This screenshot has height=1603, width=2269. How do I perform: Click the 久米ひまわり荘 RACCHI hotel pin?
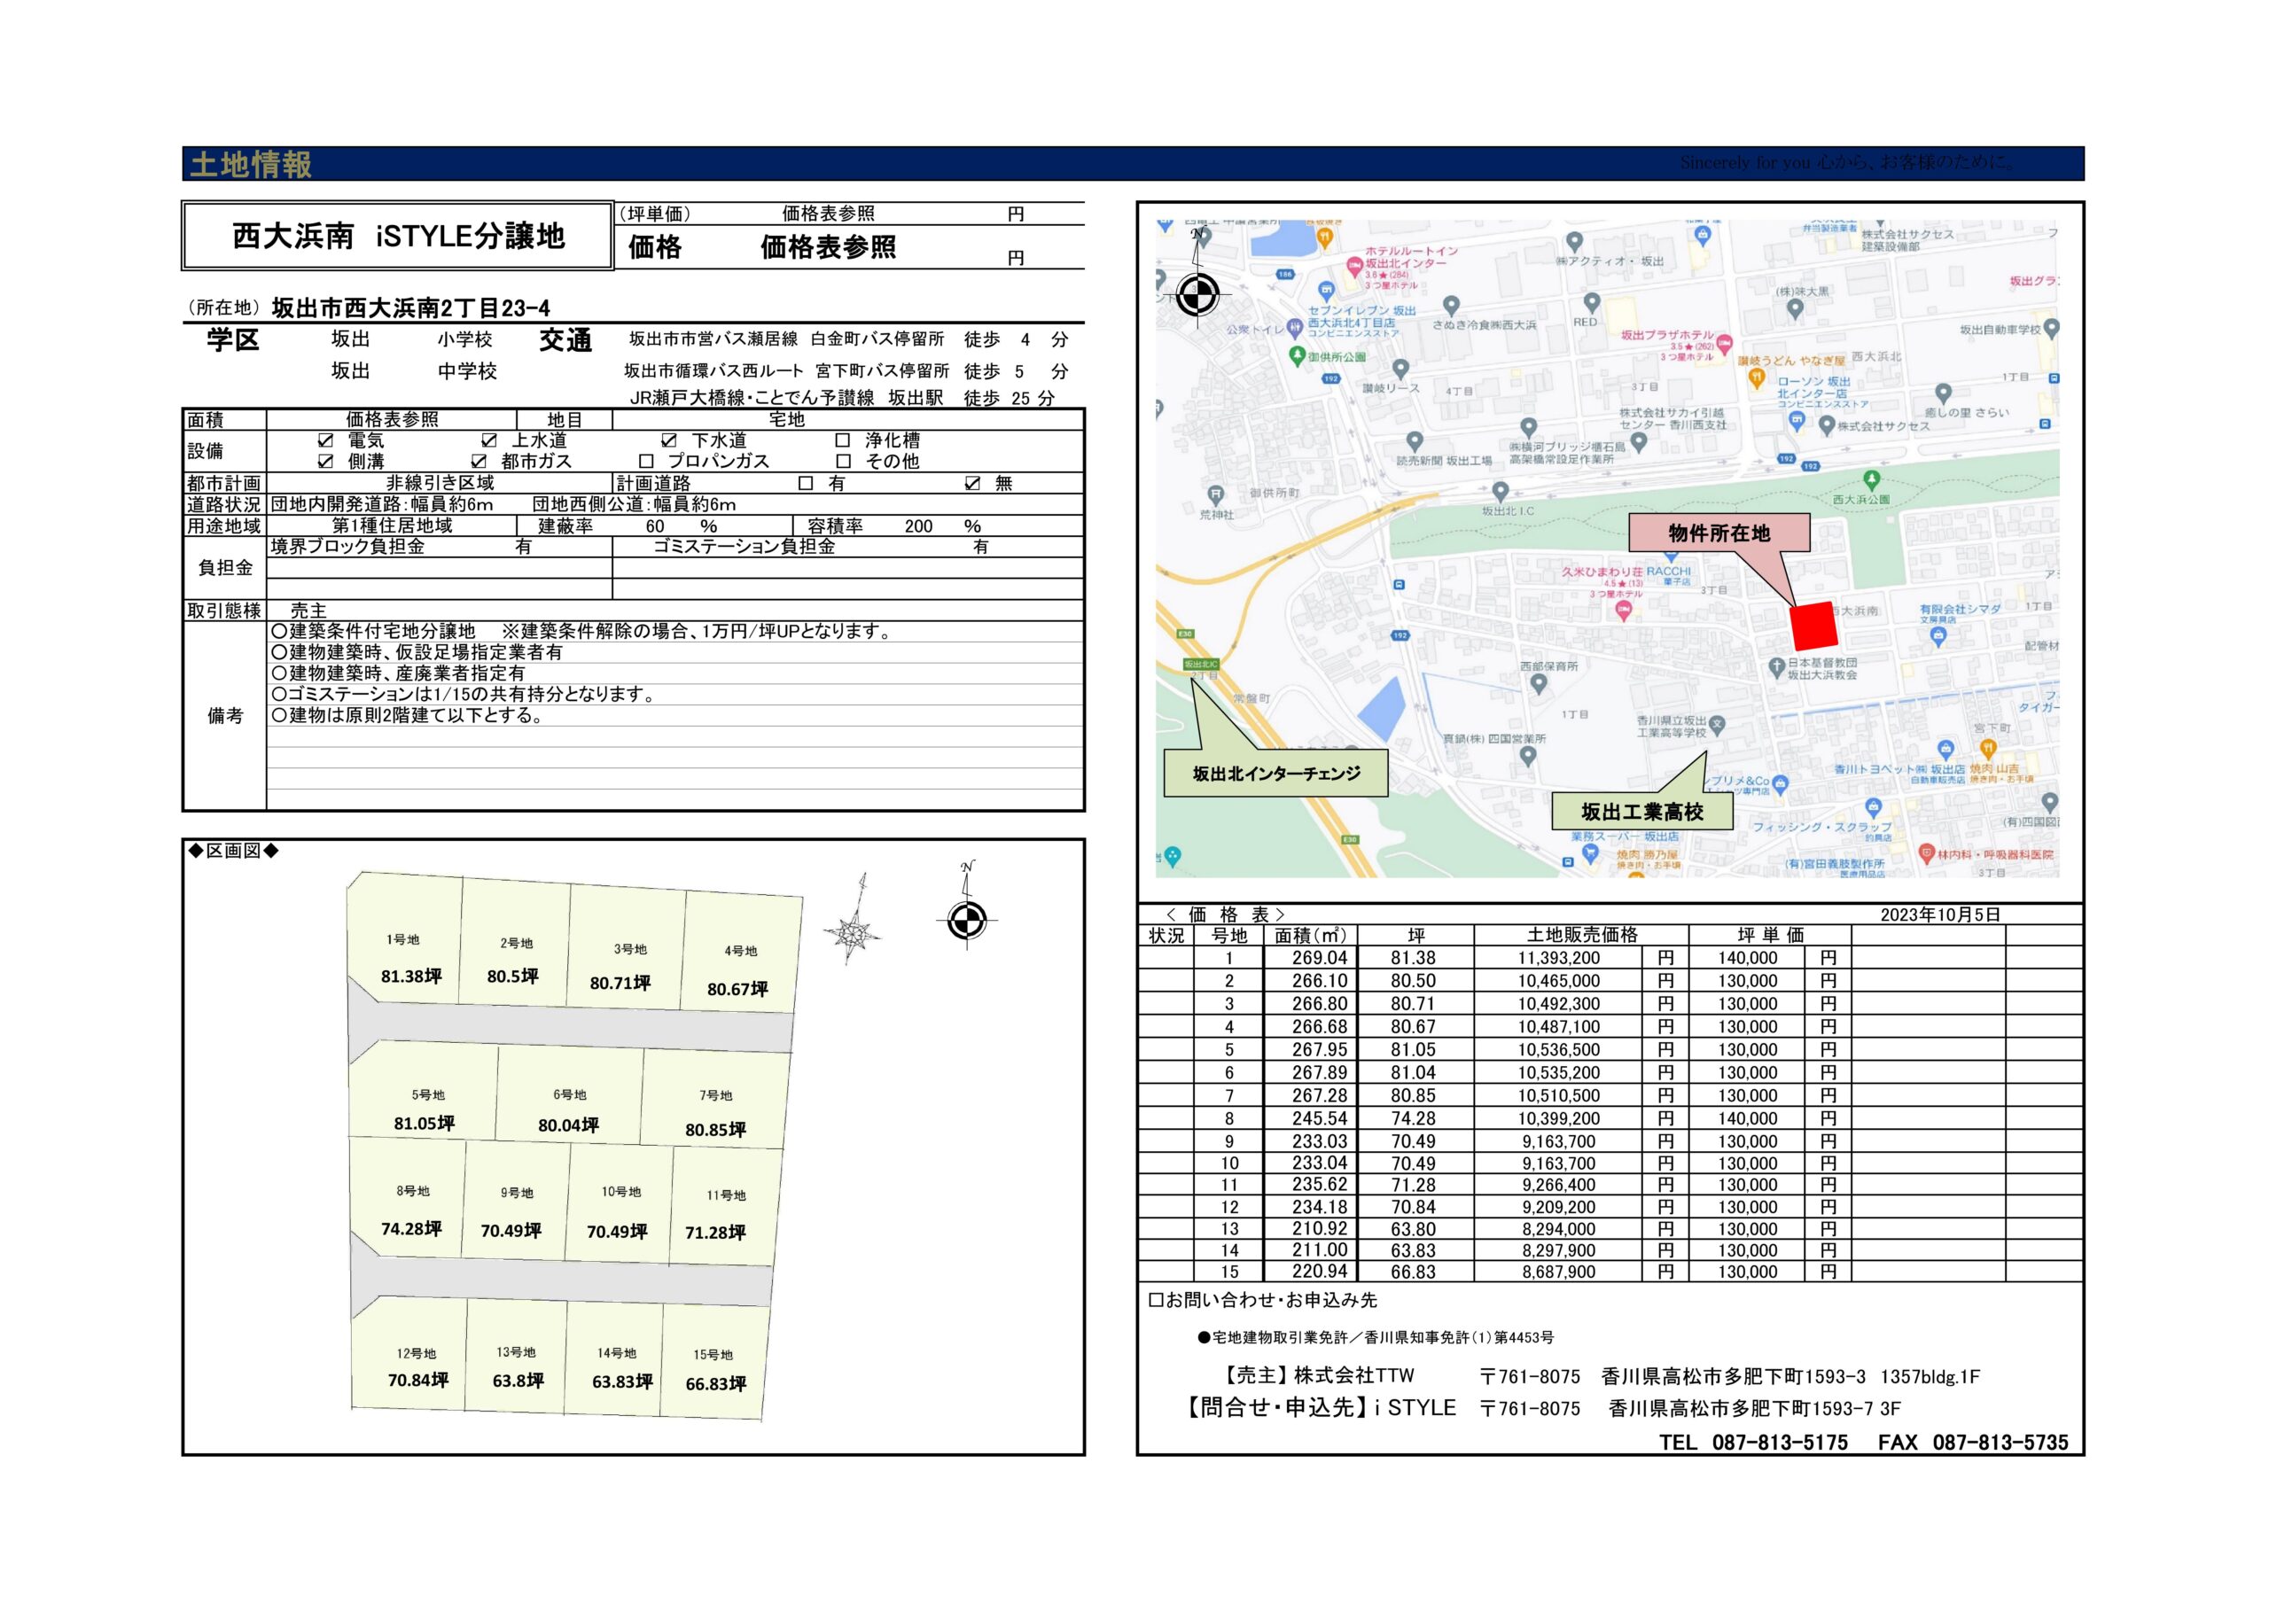click(1623, 610)
